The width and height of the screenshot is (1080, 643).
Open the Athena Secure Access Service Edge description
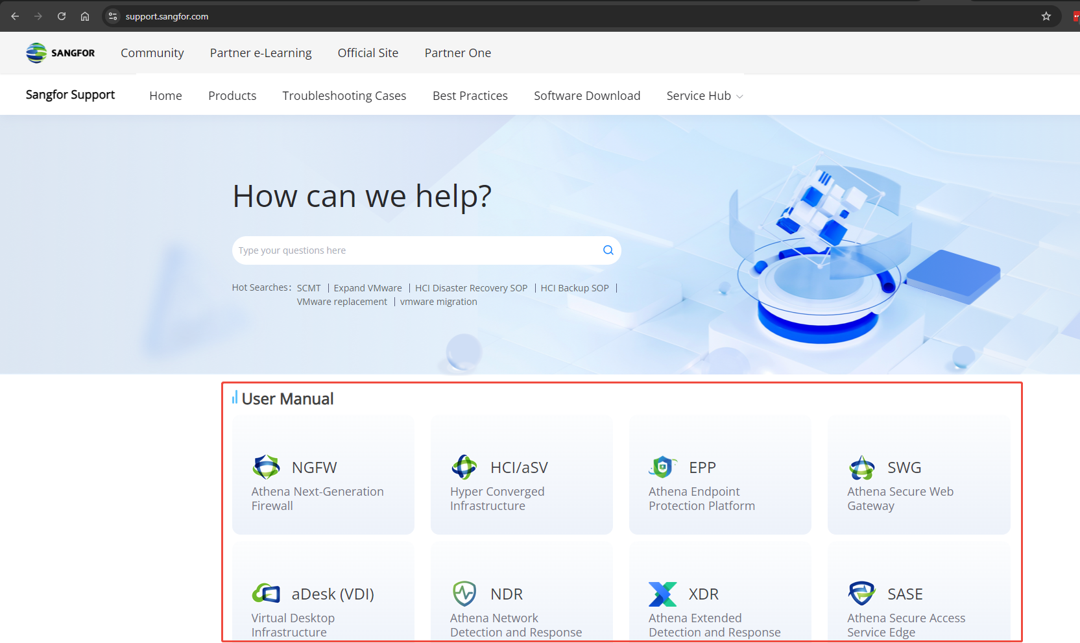tap(906, 625)
